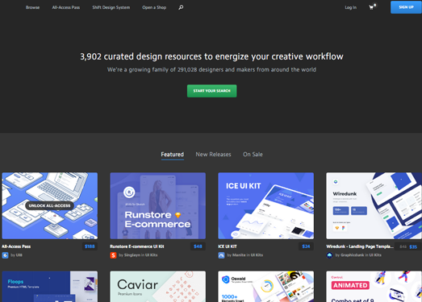Go to Shift Design System
Viewport: 422px width, 302px height.
111,7
